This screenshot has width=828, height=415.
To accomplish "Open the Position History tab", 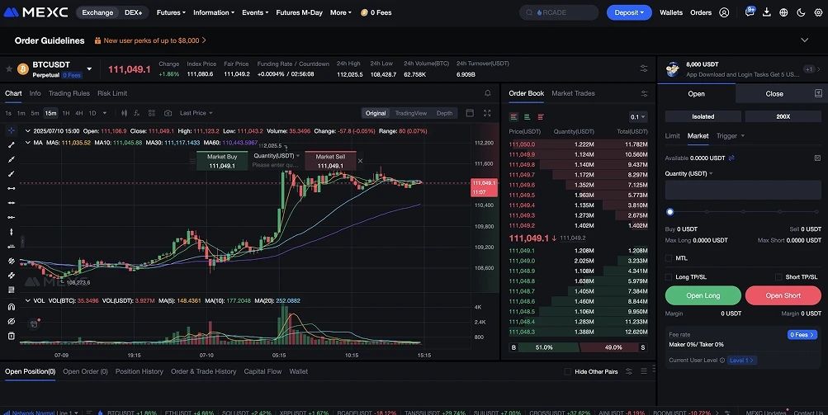I will [x=139, y=372].
